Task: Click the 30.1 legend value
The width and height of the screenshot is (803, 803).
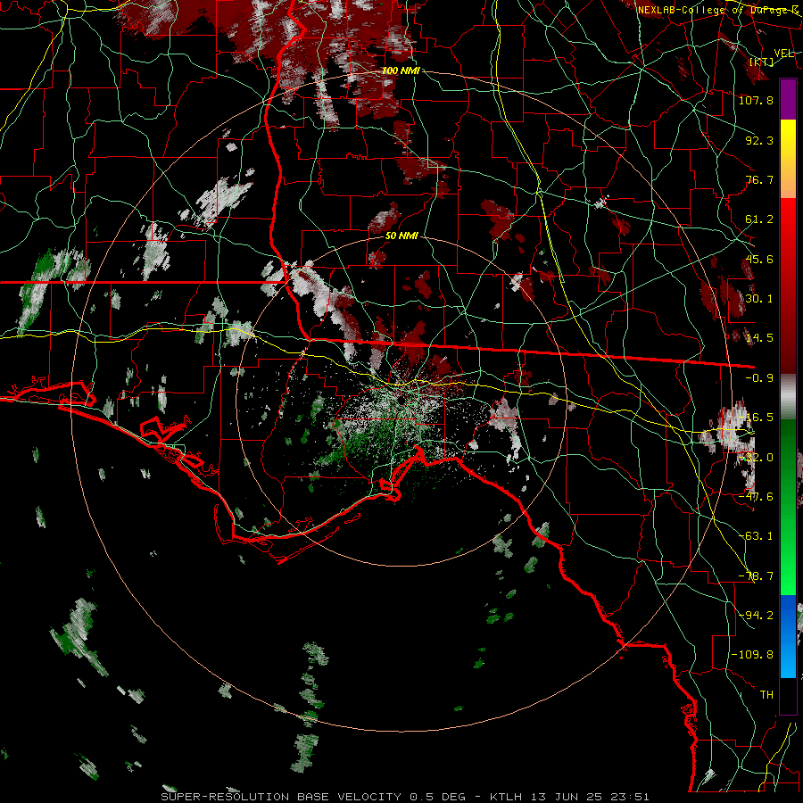Action: coord(759,299)
